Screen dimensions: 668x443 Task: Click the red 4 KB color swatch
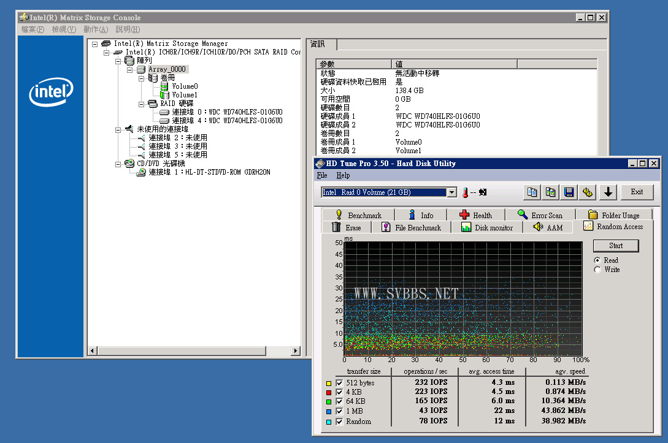329,393
